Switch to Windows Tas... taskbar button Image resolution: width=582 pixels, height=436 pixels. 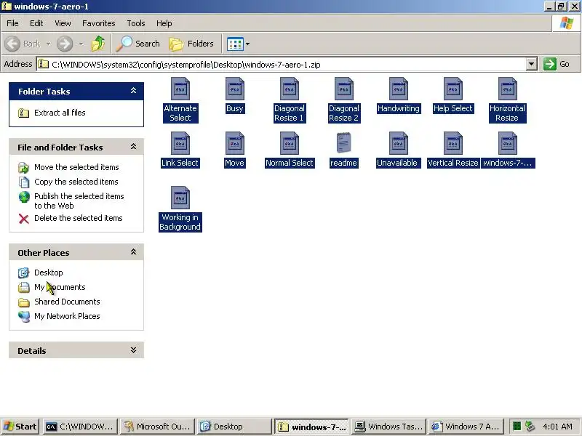388,427
